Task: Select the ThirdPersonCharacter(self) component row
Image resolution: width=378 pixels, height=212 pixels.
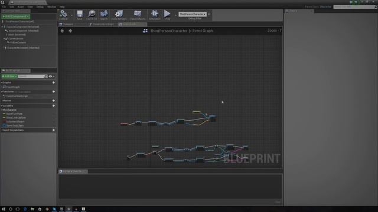Action: pyautogui.click(x=28, y=21)
